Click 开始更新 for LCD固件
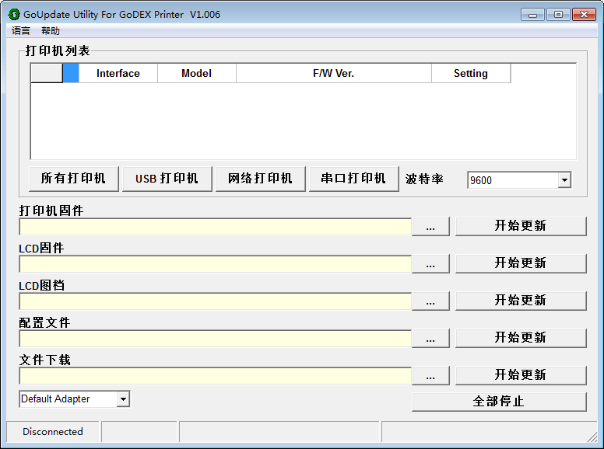 [521, 263]
